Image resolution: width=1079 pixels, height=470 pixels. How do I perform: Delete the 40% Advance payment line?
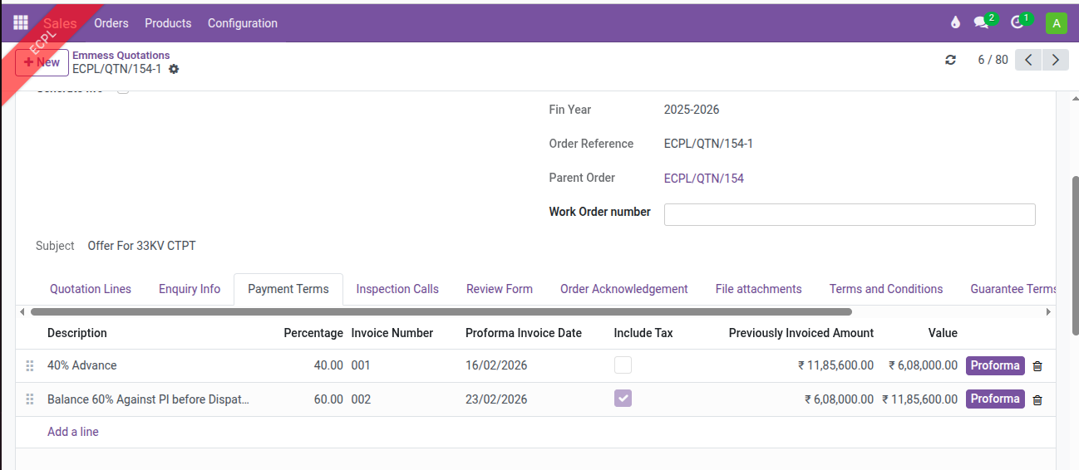(x=1037, y=366)
